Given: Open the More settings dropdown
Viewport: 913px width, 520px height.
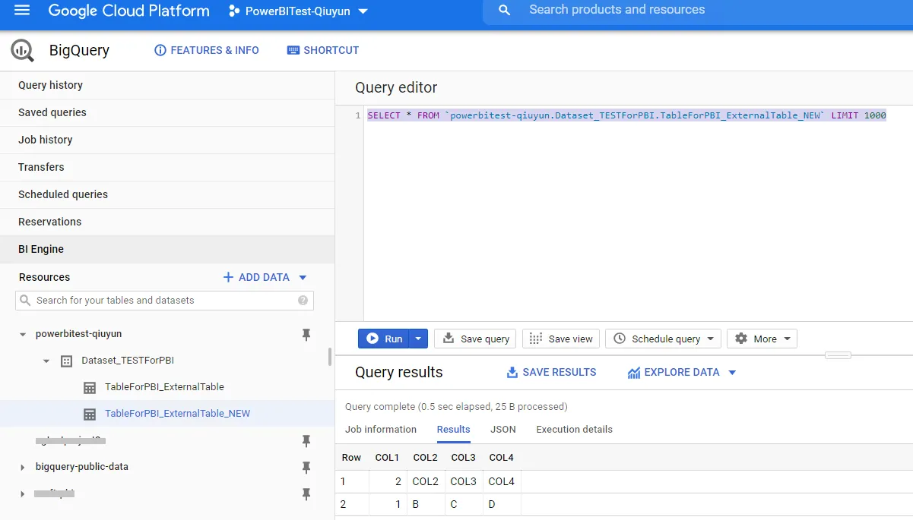Looking at the screenshot, I should pyautogui.click(x=762, y=339).
